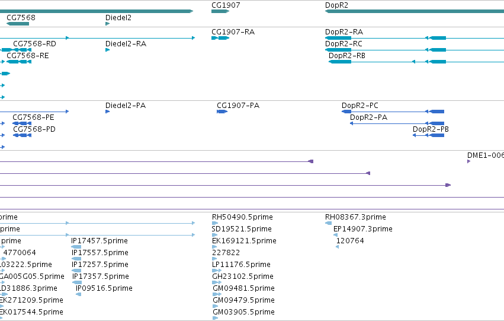Select feature 227822
This screenshot has height=321, width=504.
click(x=226, y=253)
